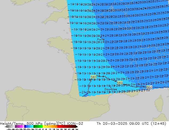Select the black dot marking Dourbies
Viewport: 169px width, 130px height.
111,87
